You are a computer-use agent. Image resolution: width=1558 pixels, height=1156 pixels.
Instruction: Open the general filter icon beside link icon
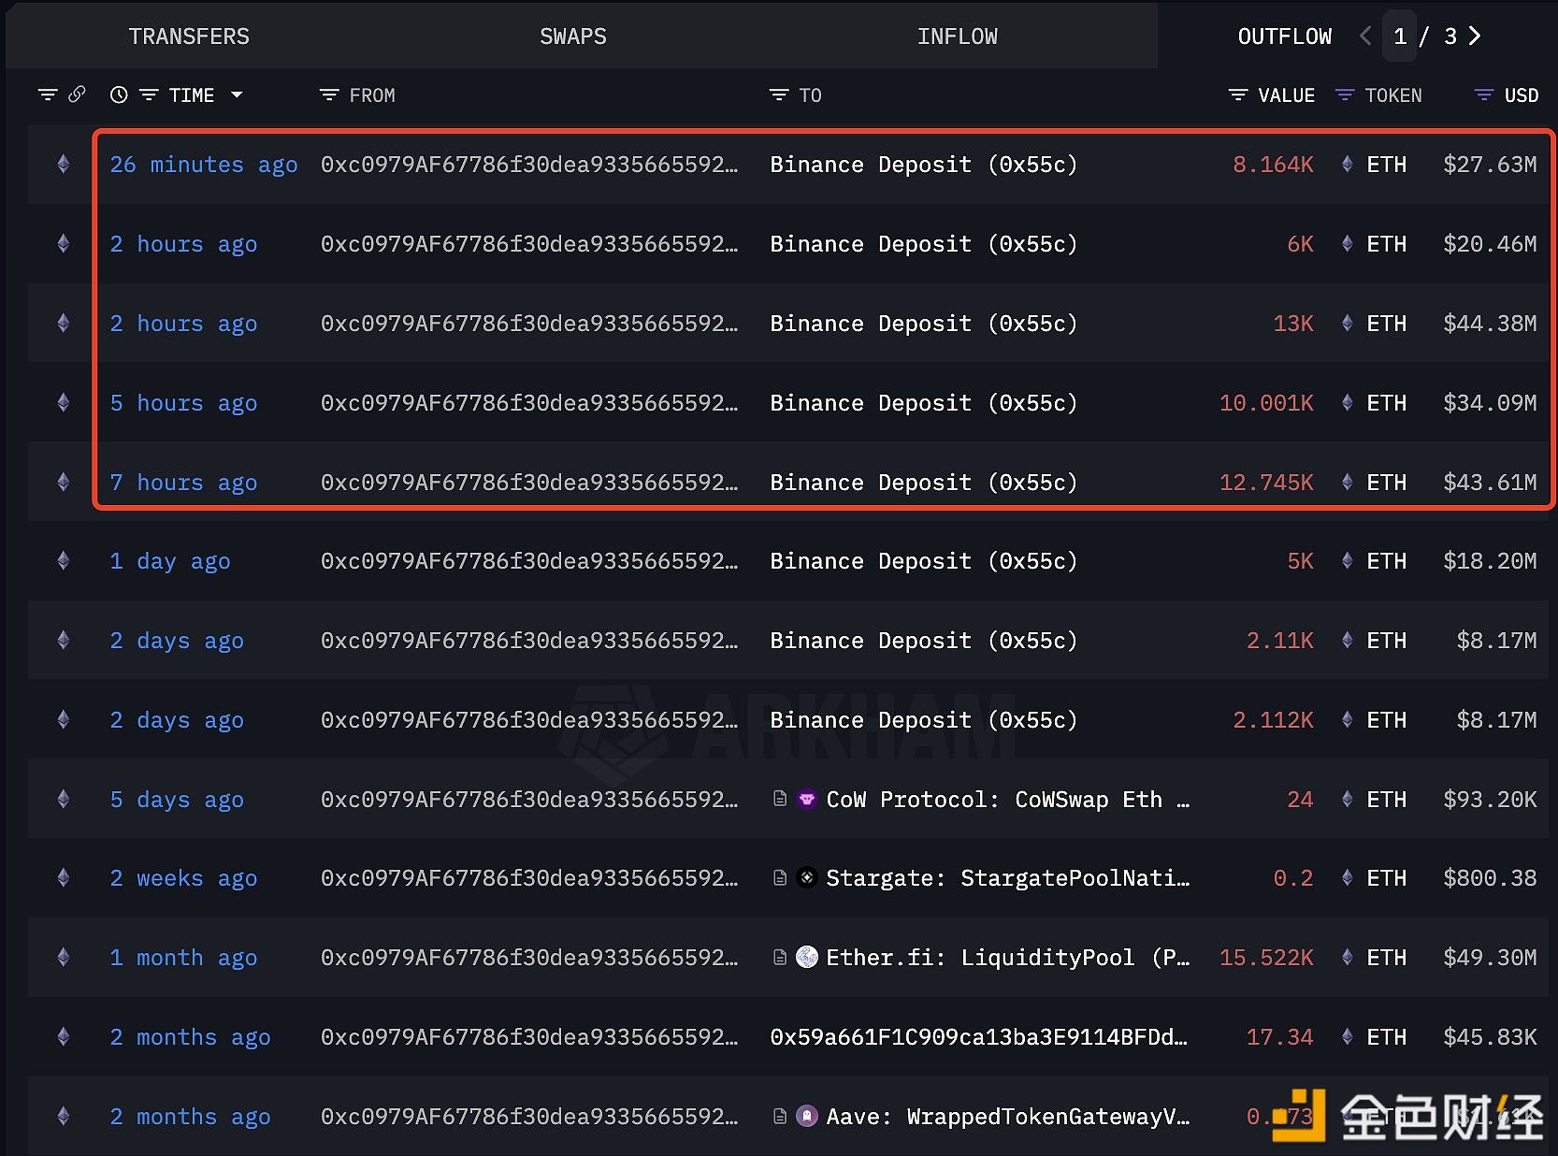(x=48, y=94)
